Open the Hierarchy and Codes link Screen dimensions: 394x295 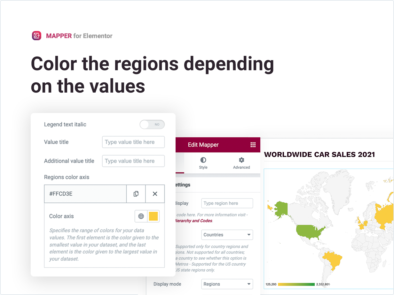(x=193, y=221)
